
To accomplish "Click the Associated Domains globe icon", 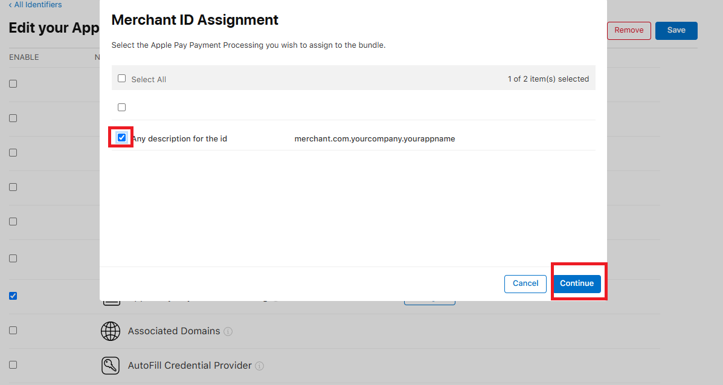I will 111,331.
